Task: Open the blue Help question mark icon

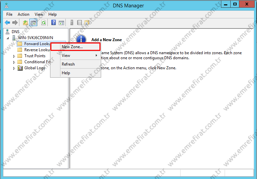Action: [x=53, y=23]
